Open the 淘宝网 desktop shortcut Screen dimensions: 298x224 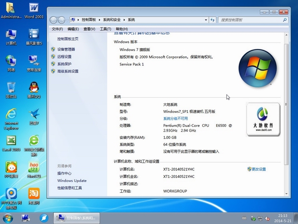tap(34, 196)
